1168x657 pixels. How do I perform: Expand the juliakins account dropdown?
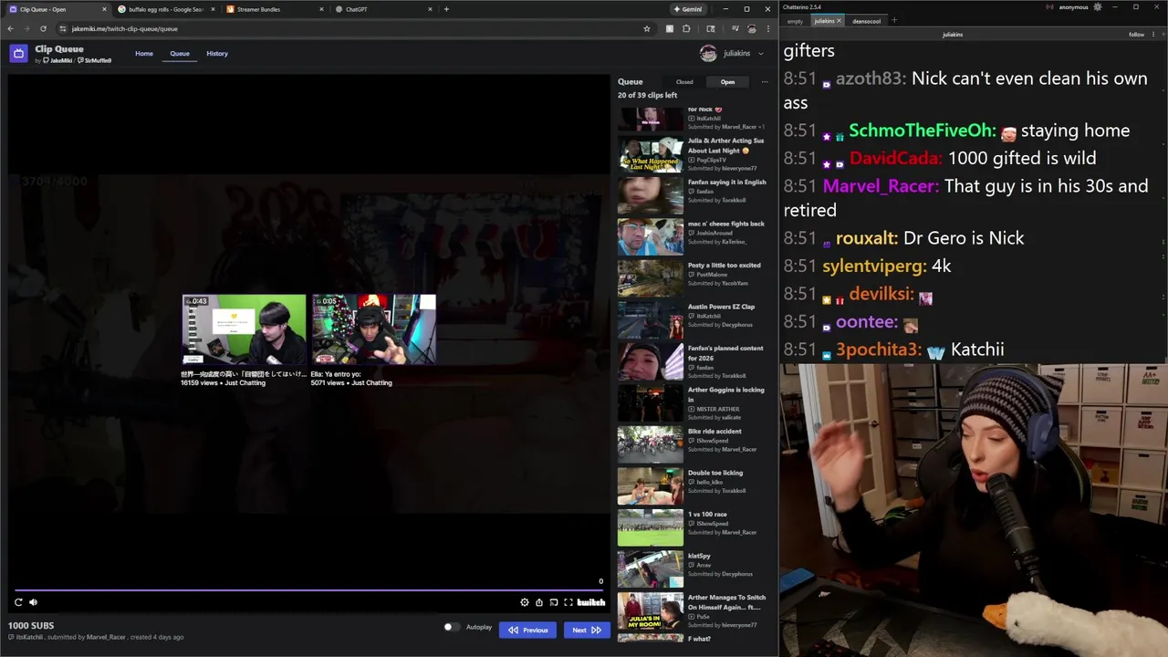pyautogui.click(x=732, y=53)
